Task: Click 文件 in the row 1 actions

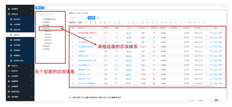Action: coord(211,33)
